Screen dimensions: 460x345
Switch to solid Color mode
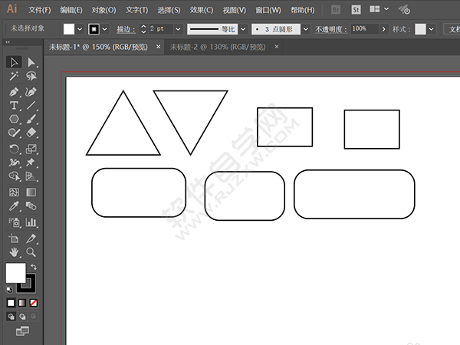coord(11,302)
